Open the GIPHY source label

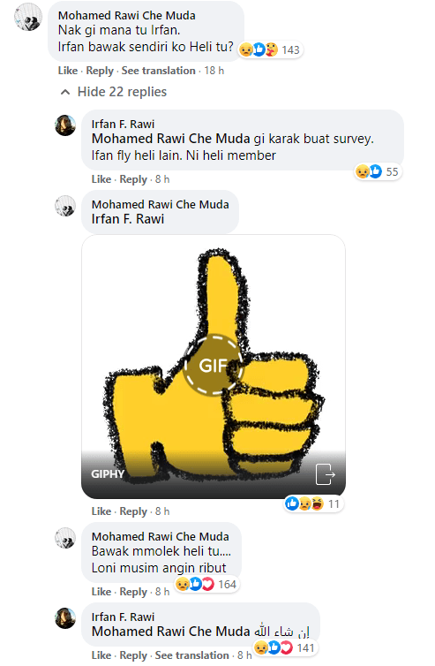[108, 474]
